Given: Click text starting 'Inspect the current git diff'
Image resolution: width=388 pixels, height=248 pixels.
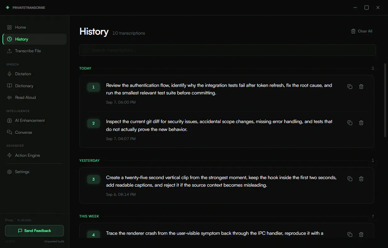Looking at the screenshot, I should click(x=219, y=125).
